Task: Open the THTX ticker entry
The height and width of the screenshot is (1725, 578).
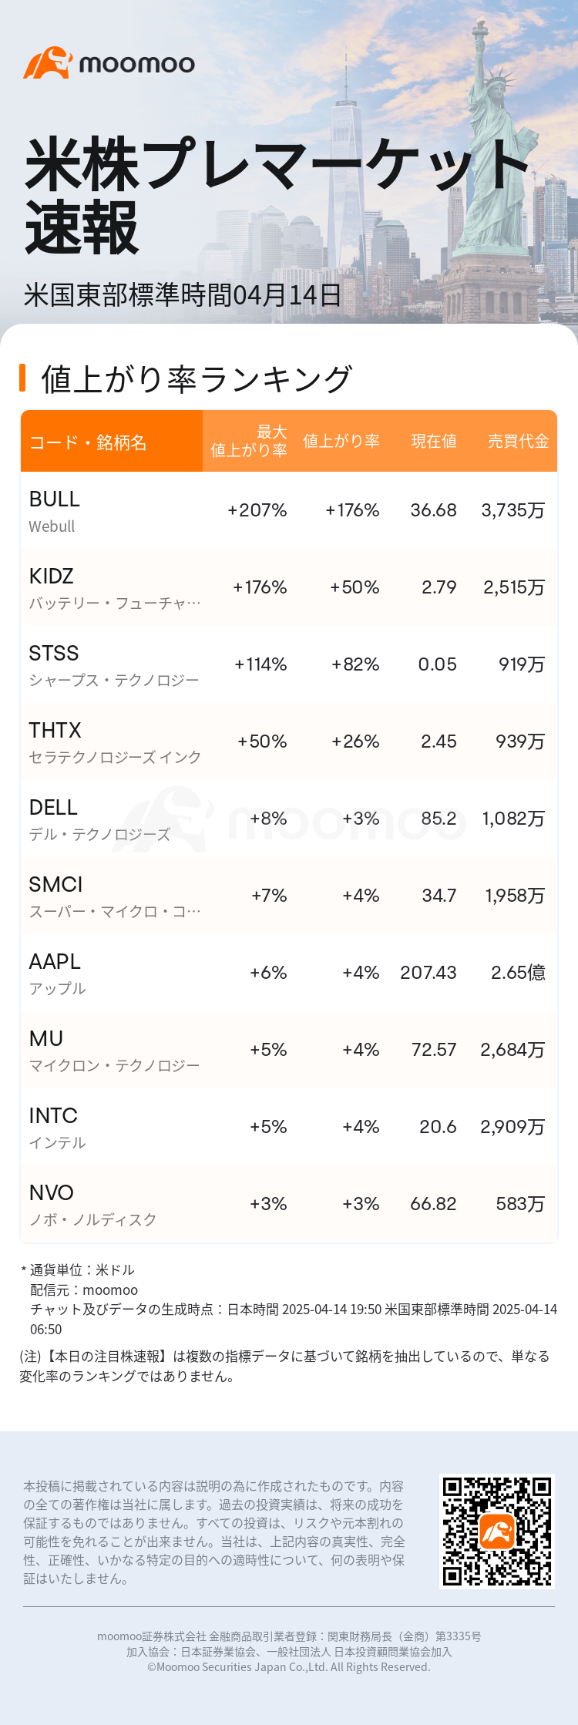Action: [55, 731]
